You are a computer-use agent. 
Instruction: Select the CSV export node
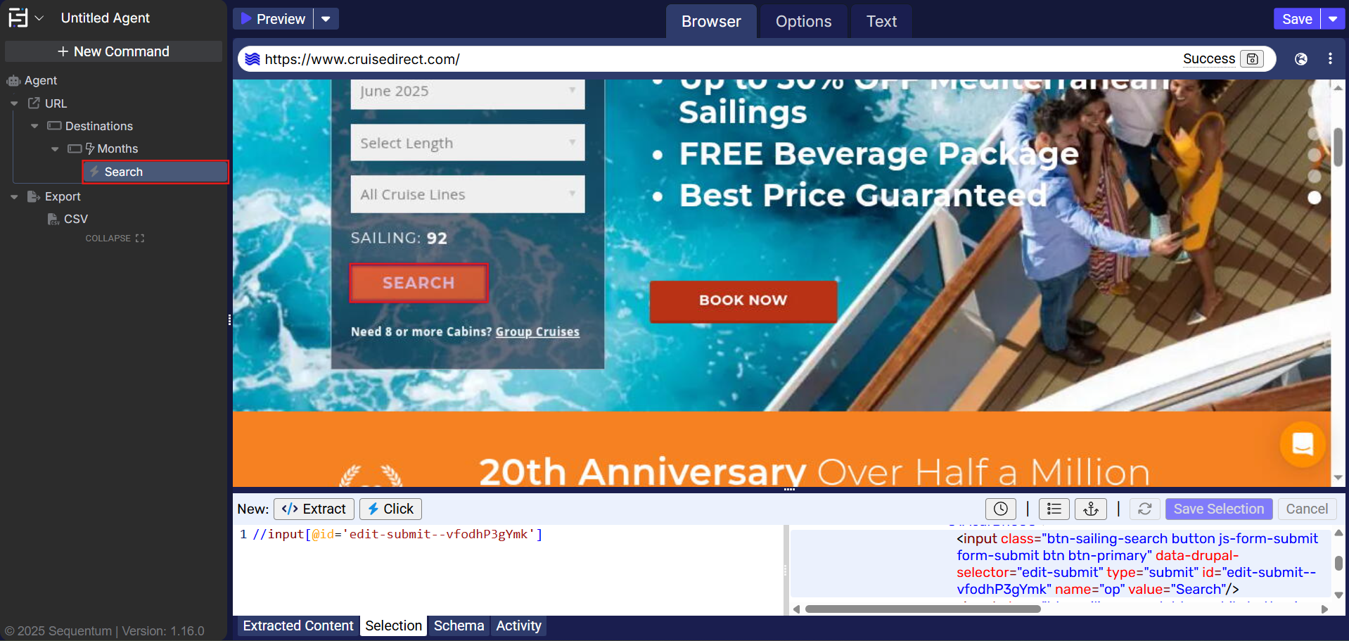75,219
